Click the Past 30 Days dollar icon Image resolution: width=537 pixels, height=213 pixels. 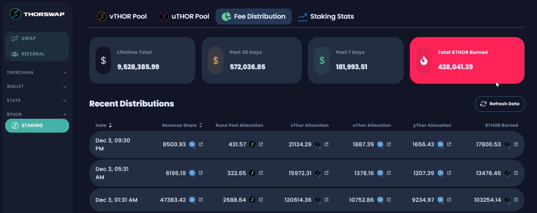coord(216,60)
